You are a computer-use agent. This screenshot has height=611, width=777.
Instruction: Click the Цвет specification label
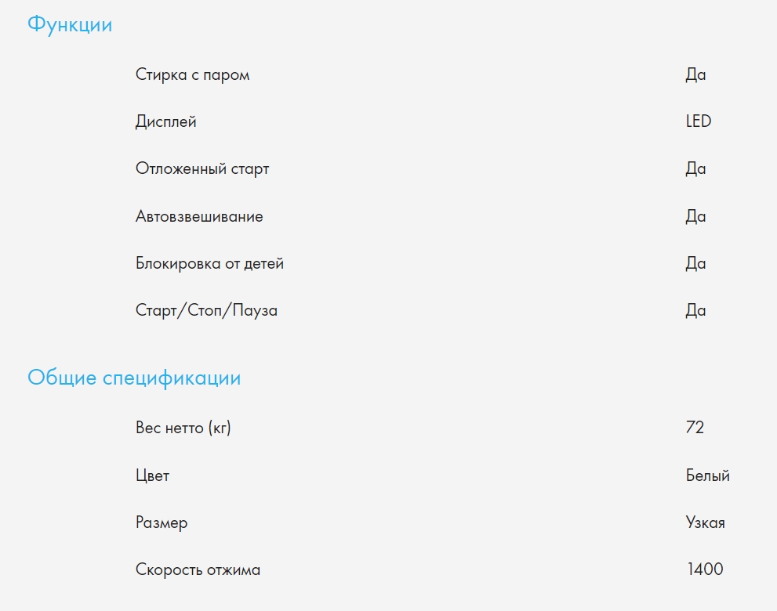pos(152,475)
